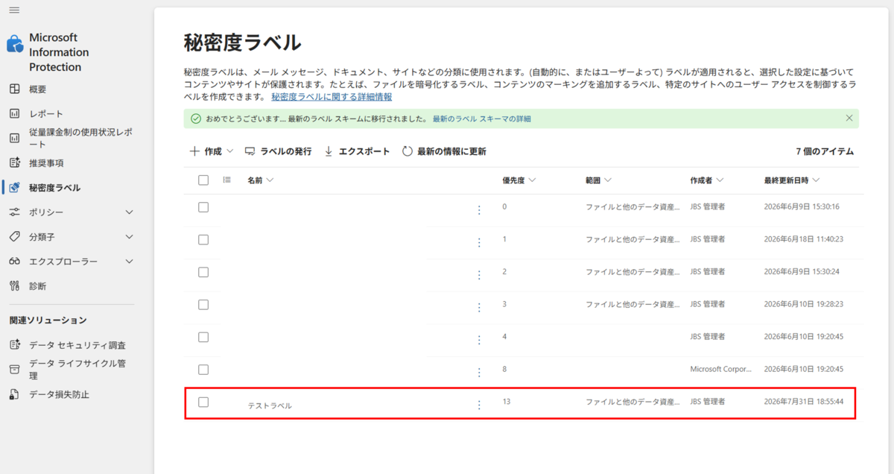Click the データ損失防止 icon
This screenshot has width=894, height=474.
14,394
